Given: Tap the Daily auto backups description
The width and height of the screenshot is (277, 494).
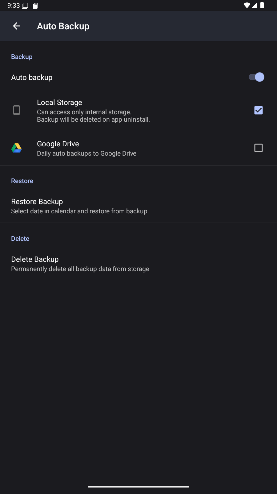Looking at the screenshot, I should 86,153.
